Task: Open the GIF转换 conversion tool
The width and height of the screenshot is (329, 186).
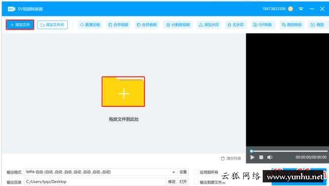Action: click(263, 25)
